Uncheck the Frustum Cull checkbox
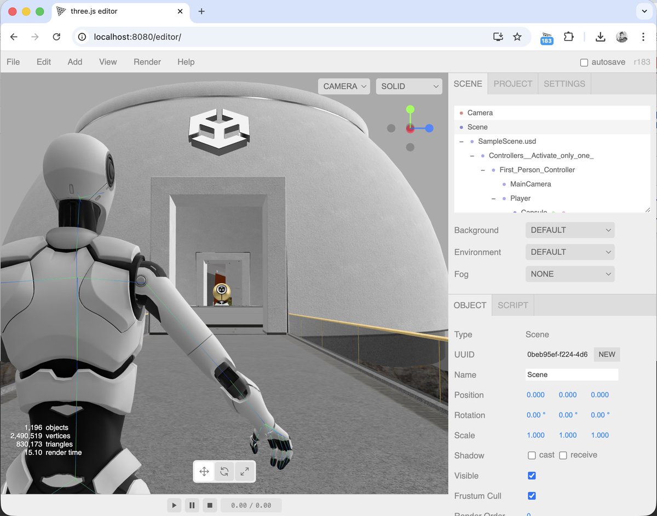This screenshot has height=516, width=657. [x=532, y=496]
